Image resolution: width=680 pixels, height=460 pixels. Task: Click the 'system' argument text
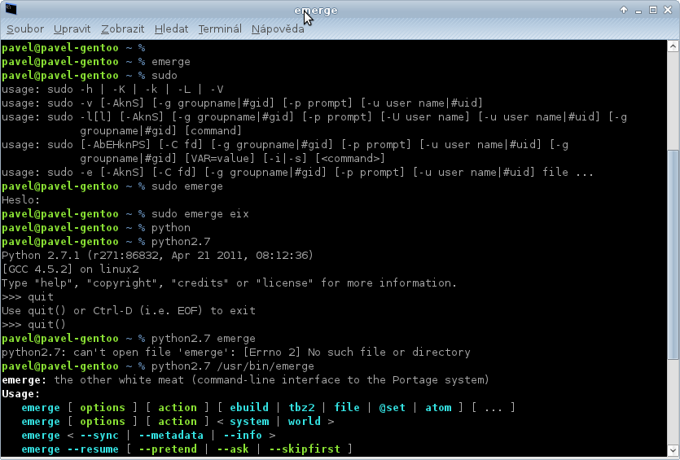point(249,422)
